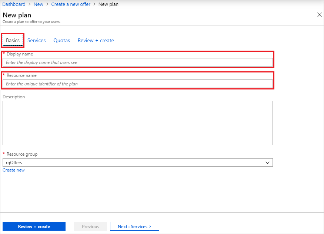
Task: Open the Review + create tab
Action: pyautogui.click(x=96, y=40)
